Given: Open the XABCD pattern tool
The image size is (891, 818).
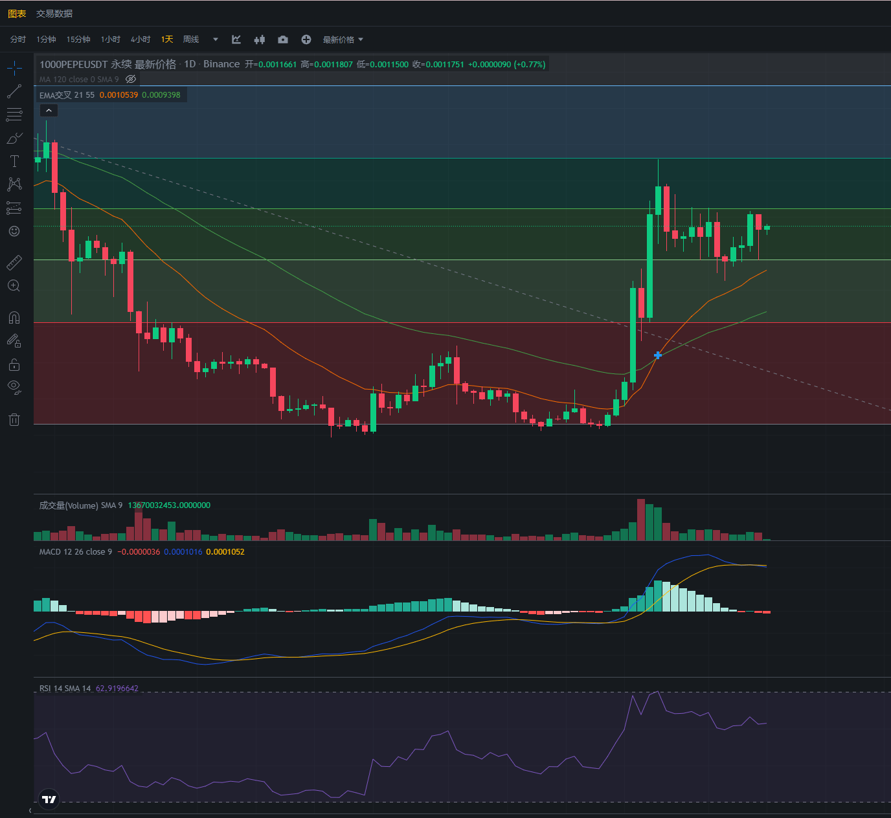Looking at the screenshot, I should pos(14,184).
